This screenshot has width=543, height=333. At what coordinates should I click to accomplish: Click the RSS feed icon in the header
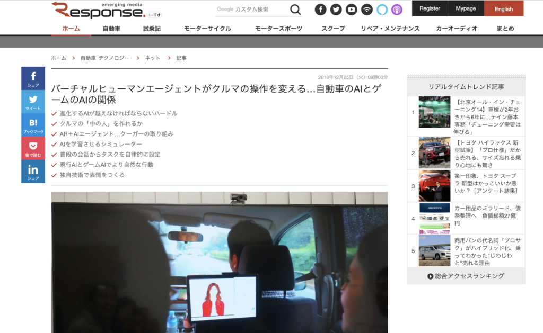(x=366, y=9)
